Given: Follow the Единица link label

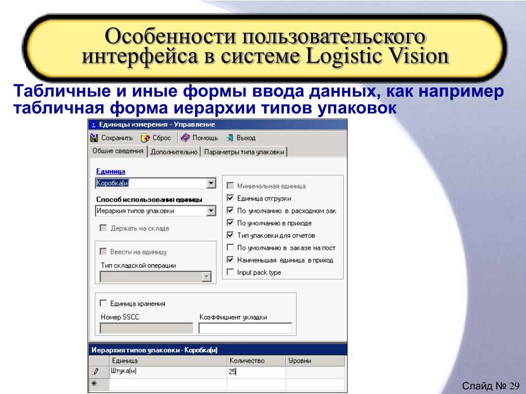Looking at the screenshot, I should click(110, 171).
